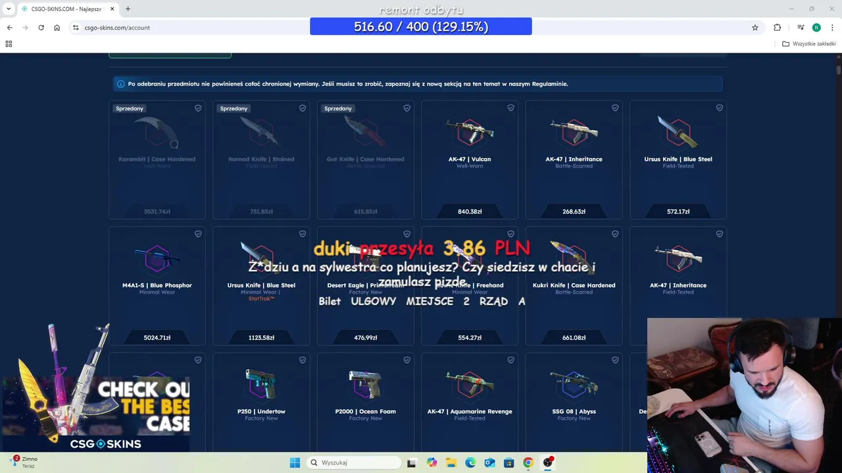Click the 572.17zł price tag
The height and width of the screenshot is (473, 842).
(x=678, y=212)
